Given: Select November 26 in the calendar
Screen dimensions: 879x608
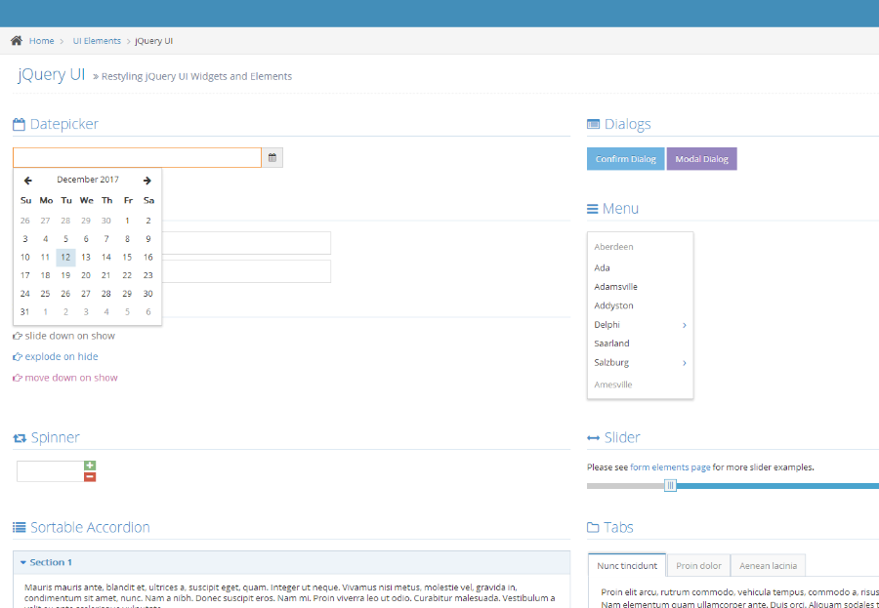Looking at the screenshot, I should click(24, 221).
